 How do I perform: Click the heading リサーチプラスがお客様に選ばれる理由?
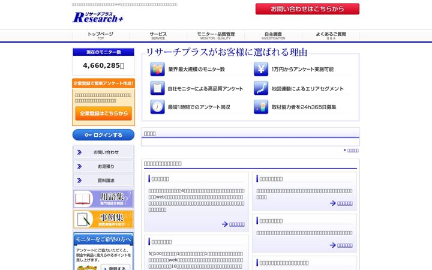click(226, 52)
